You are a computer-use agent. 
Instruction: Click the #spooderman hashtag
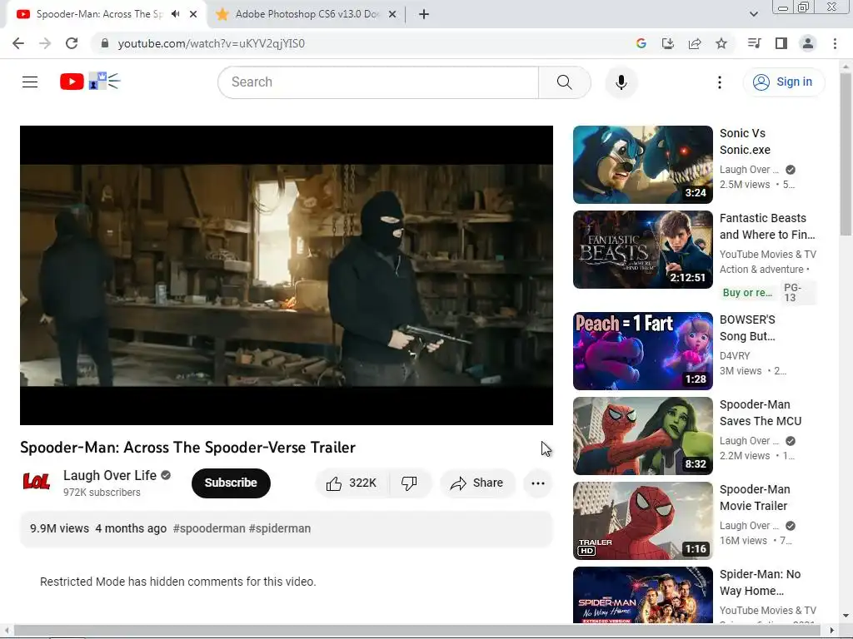(x=209, y=528)
